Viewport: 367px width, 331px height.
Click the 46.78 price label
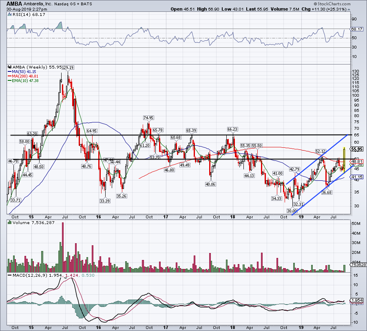[13, 161]
